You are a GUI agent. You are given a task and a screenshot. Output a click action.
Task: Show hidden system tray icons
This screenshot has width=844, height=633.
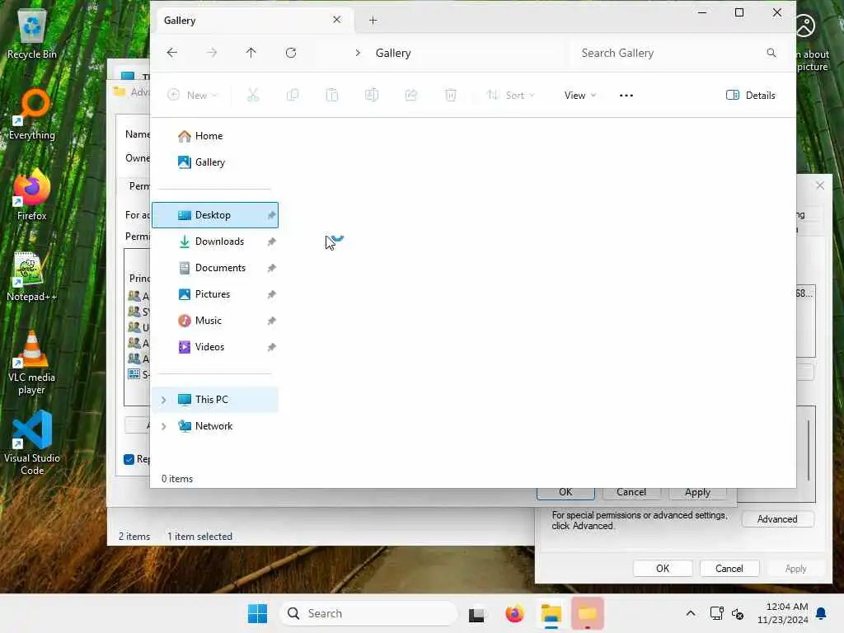point(691,613)
